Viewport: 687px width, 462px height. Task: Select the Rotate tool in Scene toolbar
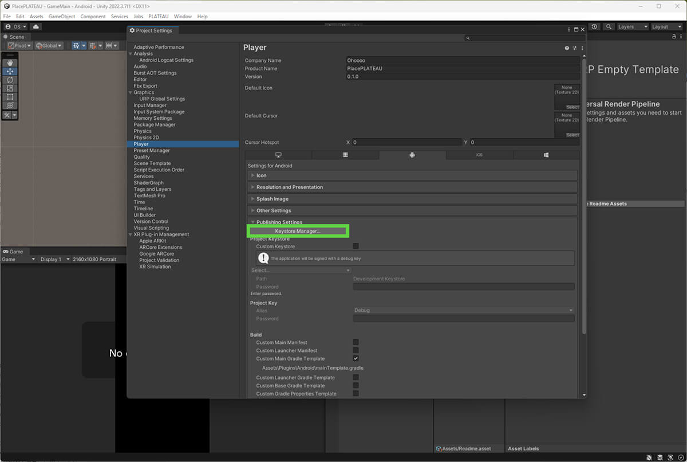click(10, 80)
